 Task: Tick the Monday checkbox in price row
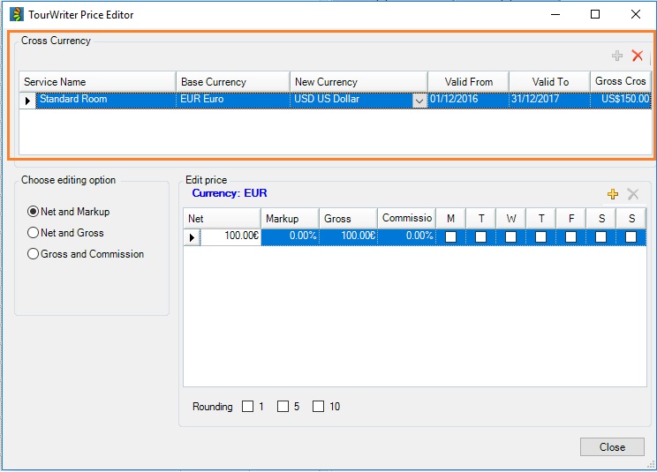pyautogui.click(x=451, y=237)
